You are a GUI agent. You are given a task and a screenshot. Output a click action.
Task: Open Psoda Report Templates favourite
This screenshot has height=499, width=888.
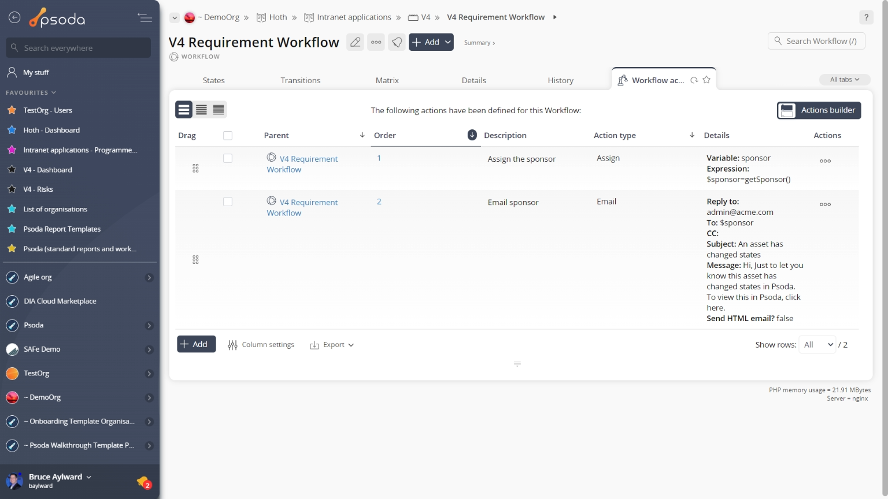click(62, 229)
